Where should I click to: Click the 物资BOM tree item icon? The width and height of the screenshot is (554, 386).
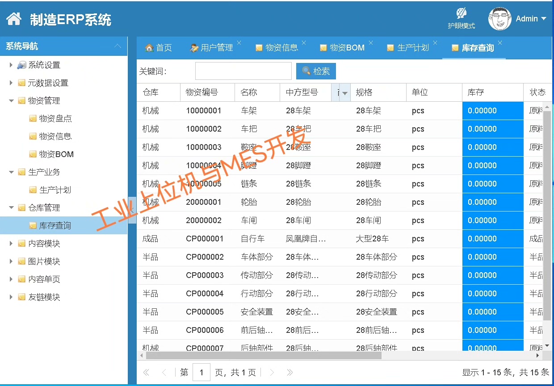click(33, 154)
